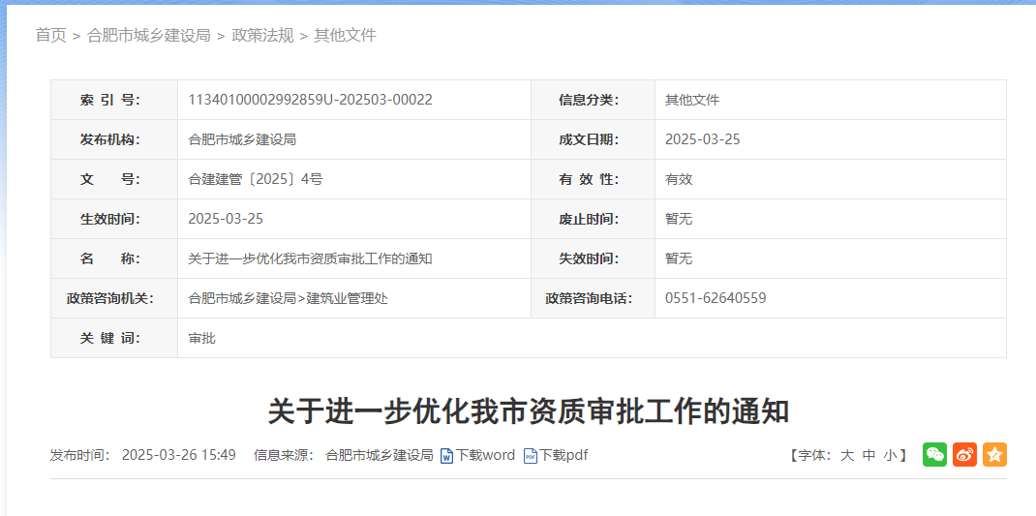Share the article to Sina Weibo
The width and height of the screenshot is (1036, 516).
(964, 455)
